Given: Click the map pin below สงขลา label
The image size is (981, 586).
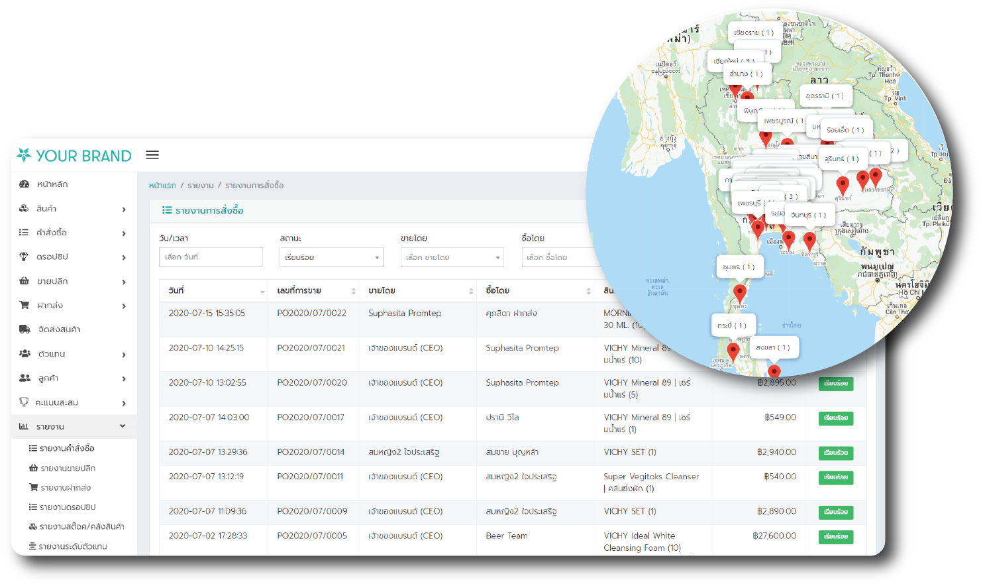Looking at the screenshot, I should pos(774,371).
